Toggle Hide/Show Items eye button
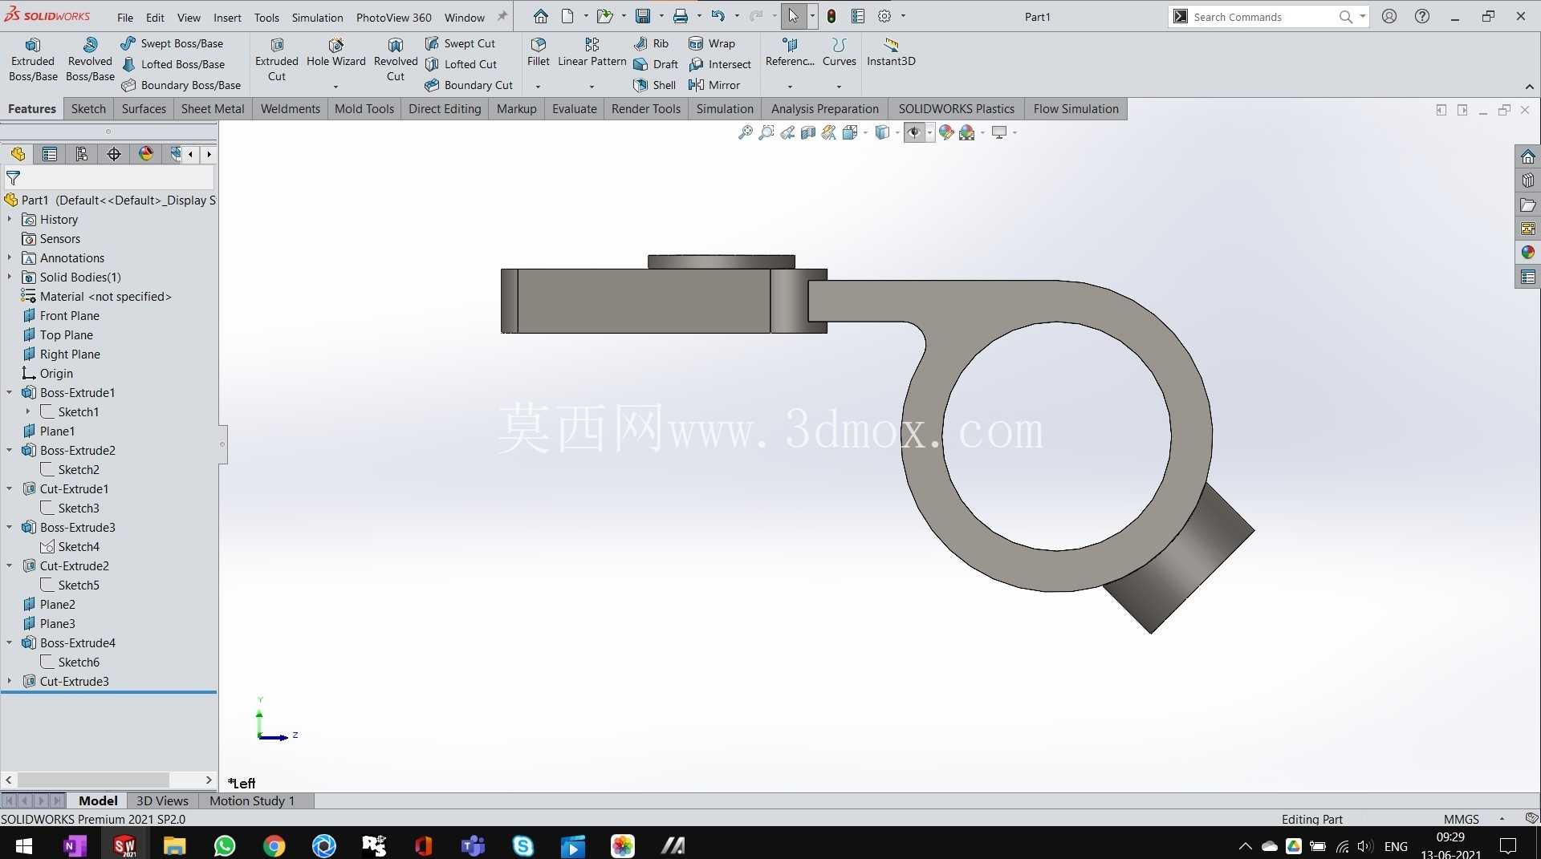 point(913,132)
